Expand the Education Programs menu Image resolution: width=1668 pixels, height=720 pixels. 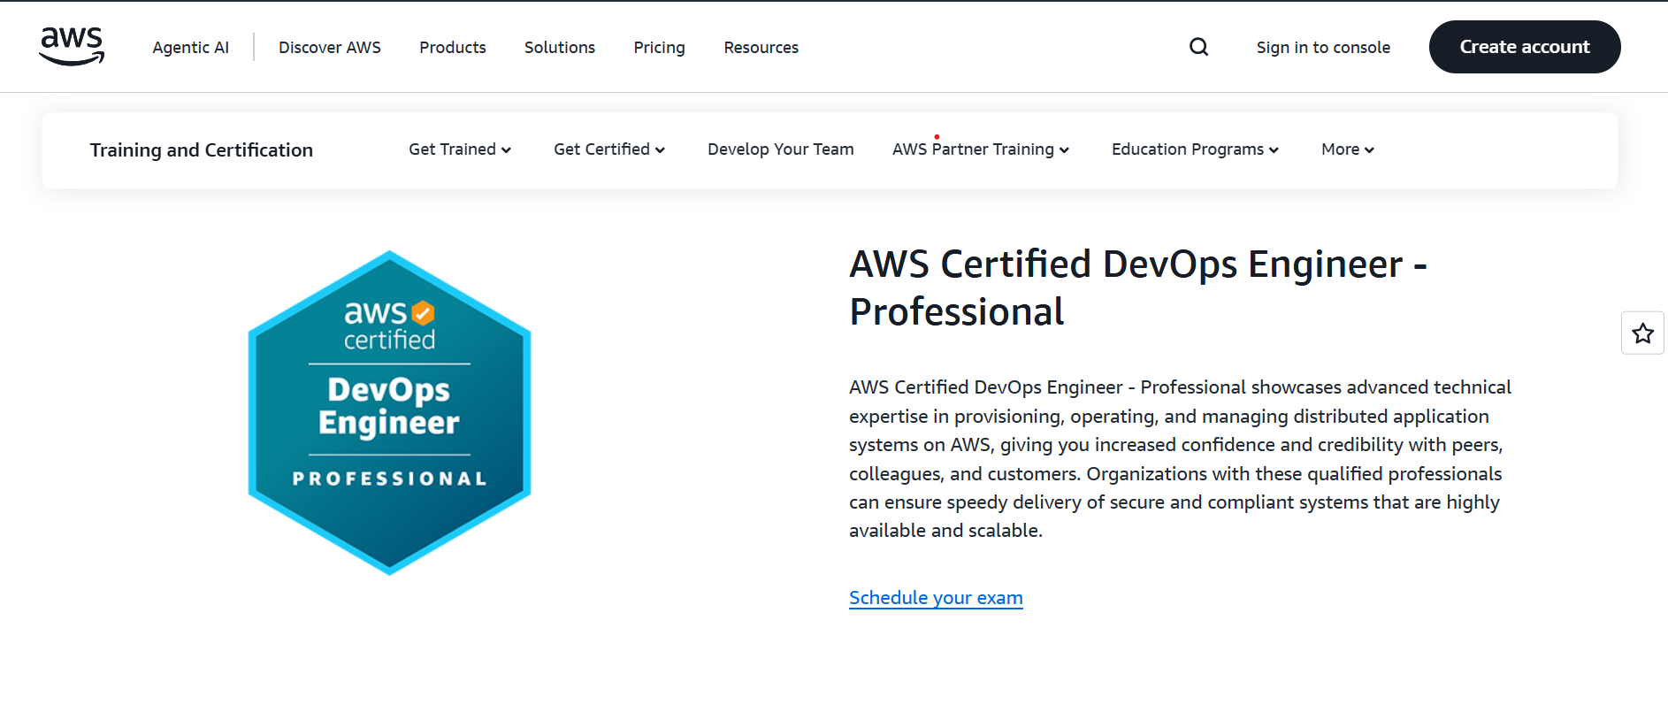pos(1194,149)
